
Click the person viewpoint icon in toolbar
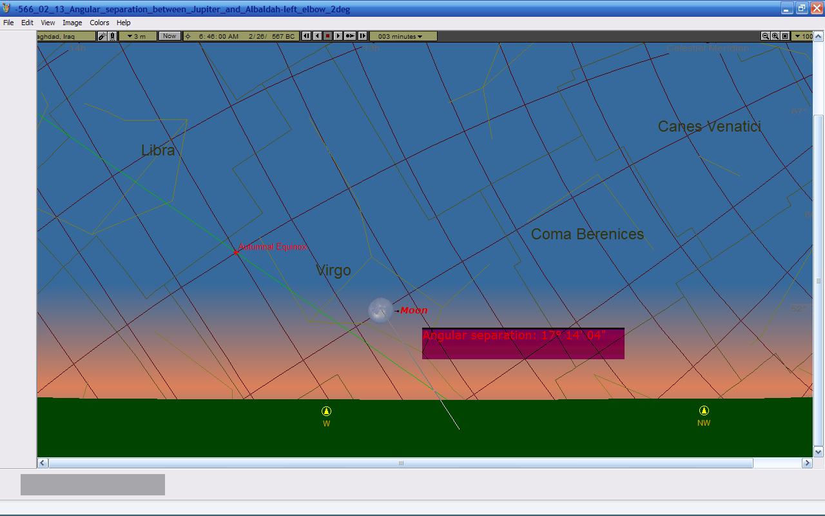pos(112,36)
